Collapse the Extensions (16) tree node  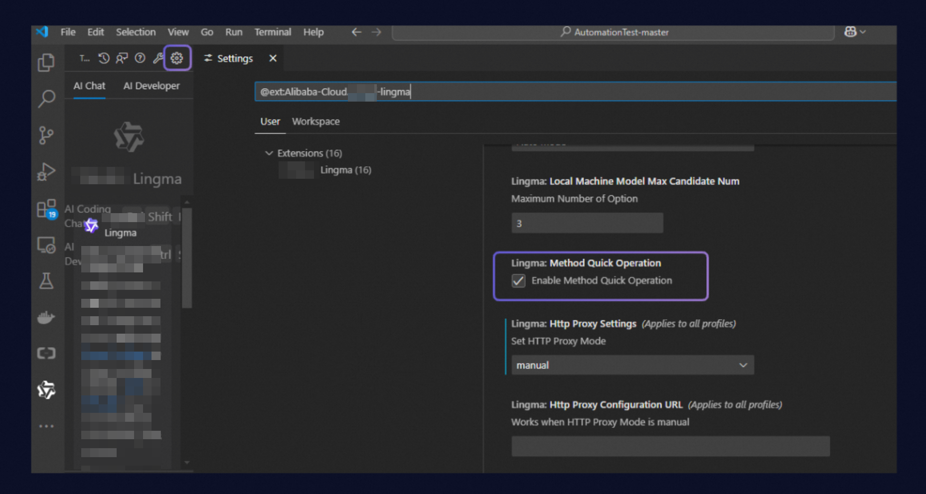(269, 153)
